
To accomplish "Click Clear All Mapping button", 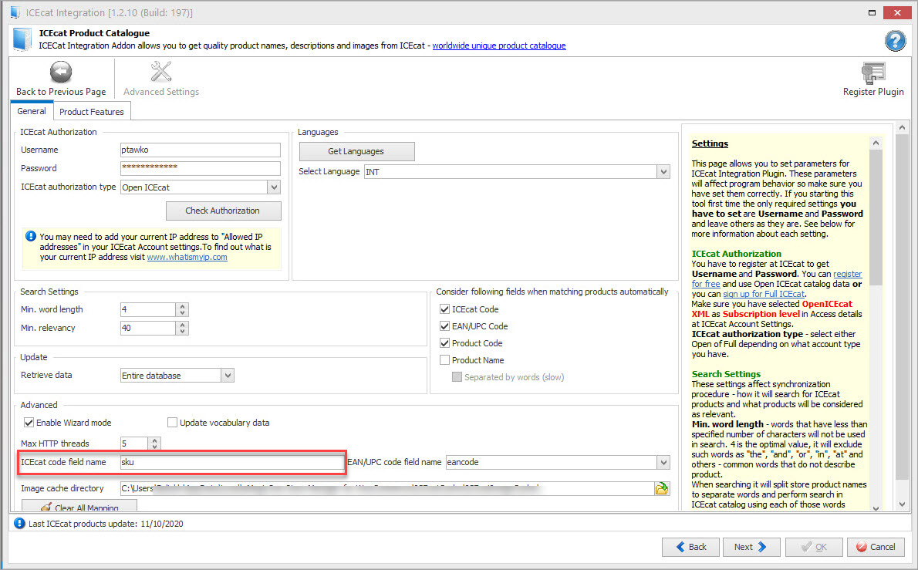I will [79, 506].
